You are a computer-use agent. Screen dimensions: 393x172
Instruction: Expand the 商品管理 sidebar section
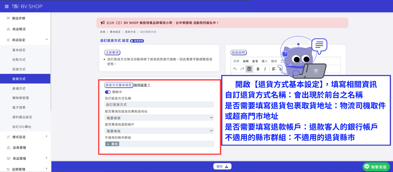coord(47,158)
